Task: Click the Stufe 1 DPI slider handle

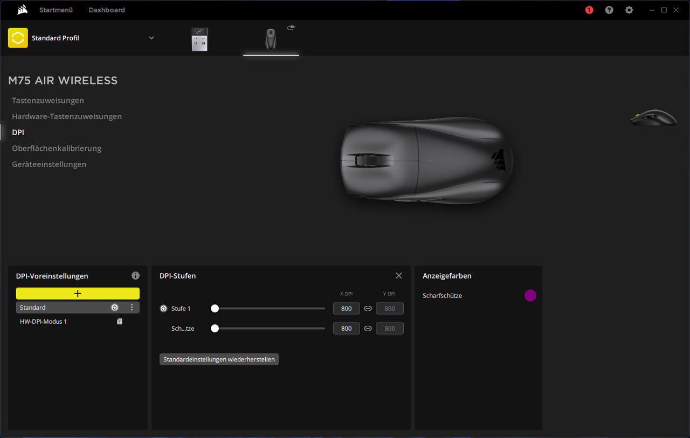Action: click(x=215, y=309)
